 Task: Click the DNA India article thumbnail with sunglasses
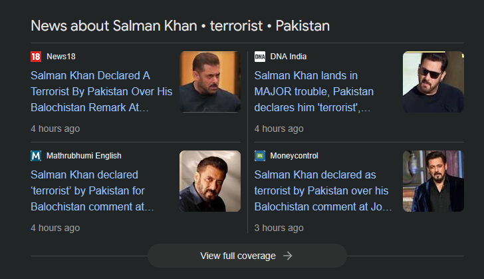point(433,82)
